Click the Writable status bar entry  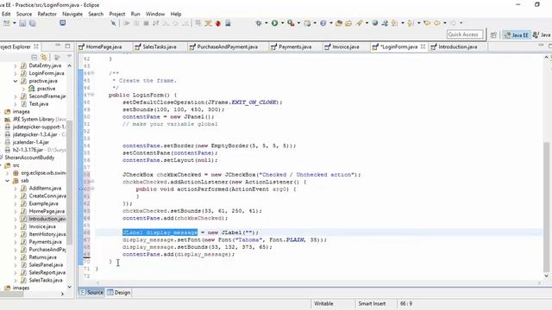click(323, 303)
